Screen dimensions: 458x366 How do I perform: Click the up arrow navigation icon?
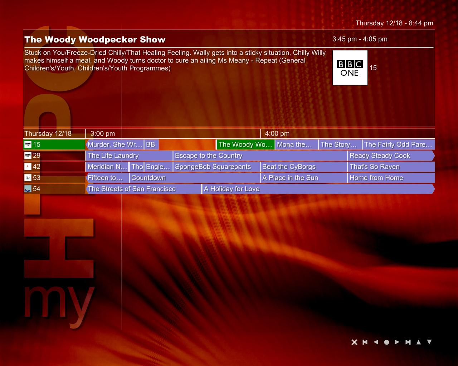[x=419, y=342]
